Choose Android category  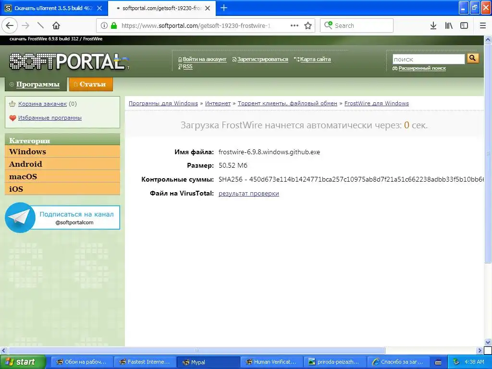(62, 164)
